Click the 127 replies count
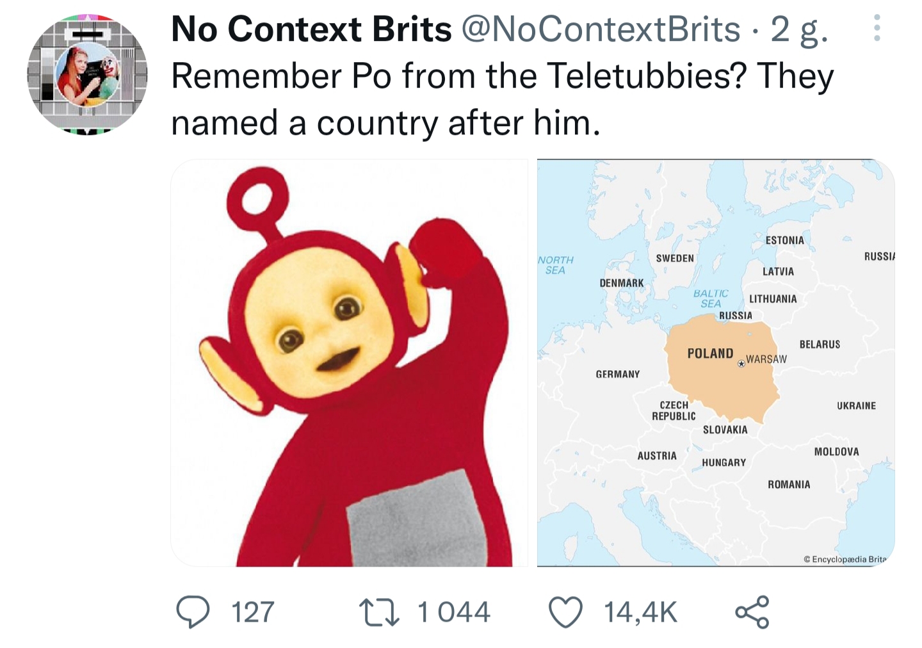Screen dimensions: 922x648 coord(253,612)
